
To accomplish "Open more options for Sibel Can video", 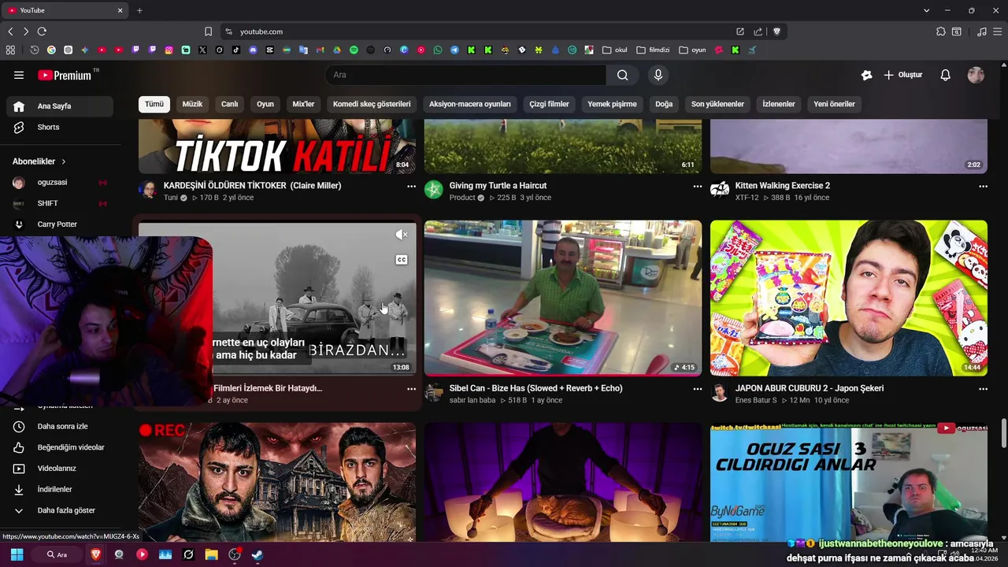I will point(697,389).
